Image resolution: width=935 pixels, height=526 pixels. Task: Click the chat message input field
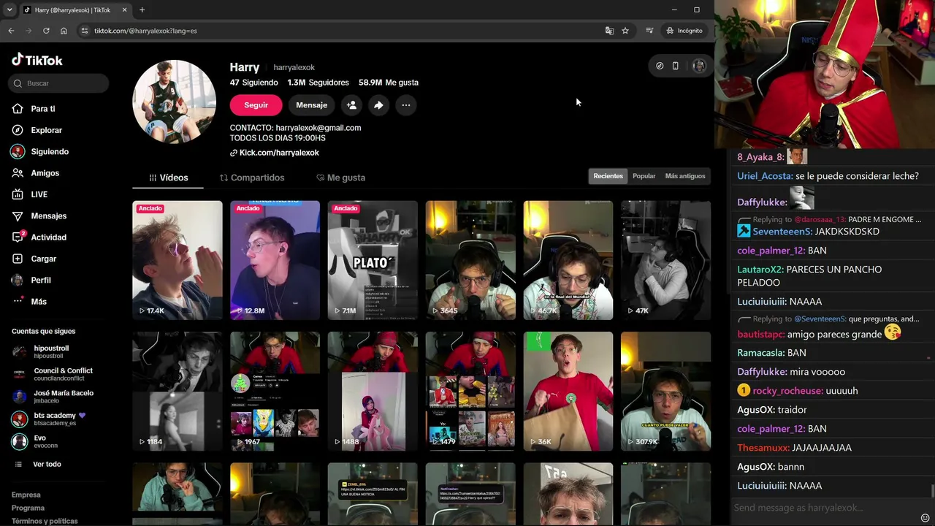[825, 508]
